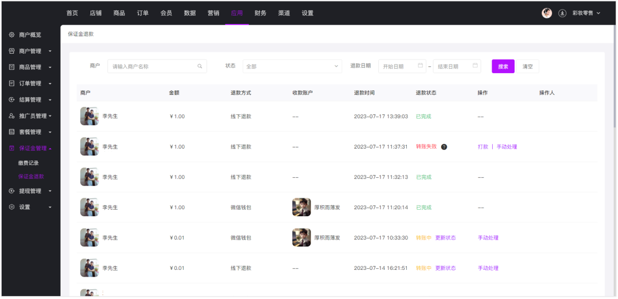Viewport: 618px width, 299px height.
Task: Click the 厚积而薄发 payee account avatar
Action: [x=302, y=207]
